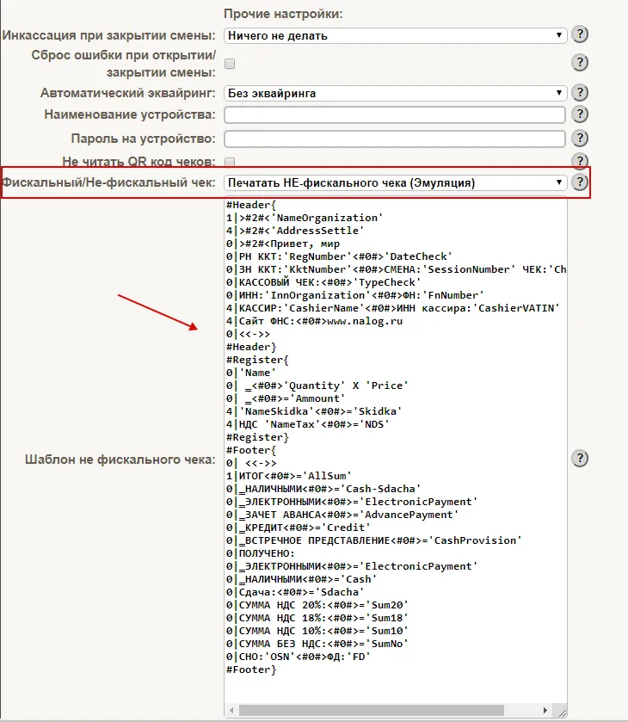
Task: Click the 'СУММА НДС 18%' line
Action: click(x=317, y=618)
